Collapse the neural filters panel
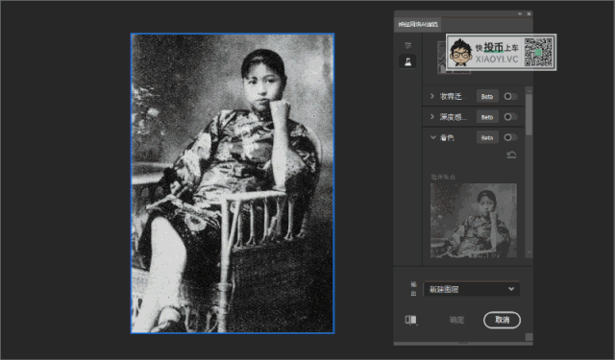615x360 pixels. point(520,13)
